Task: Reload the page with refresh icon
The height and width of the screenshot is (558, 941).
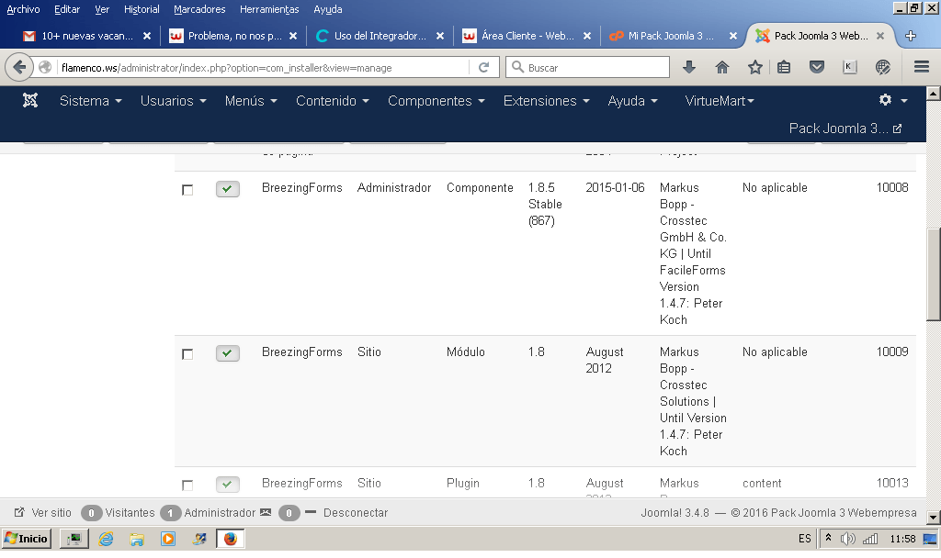Action: click(x=483, y=67)
